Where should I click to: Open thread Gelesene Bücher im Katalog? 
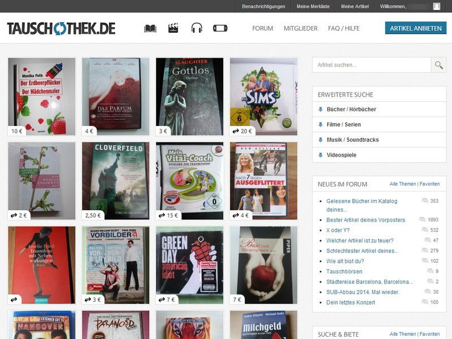[x=362, y=205]
